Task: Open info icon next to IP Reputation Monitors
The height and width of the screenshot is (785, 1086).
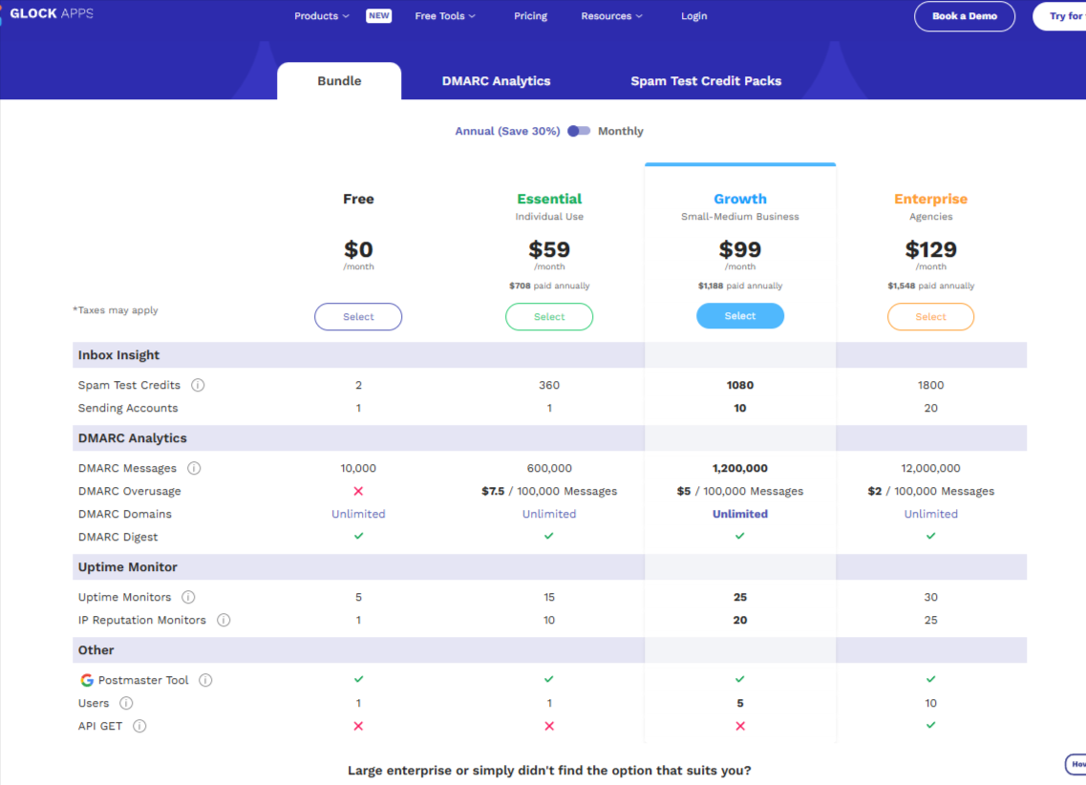Action: pos(224,620)
